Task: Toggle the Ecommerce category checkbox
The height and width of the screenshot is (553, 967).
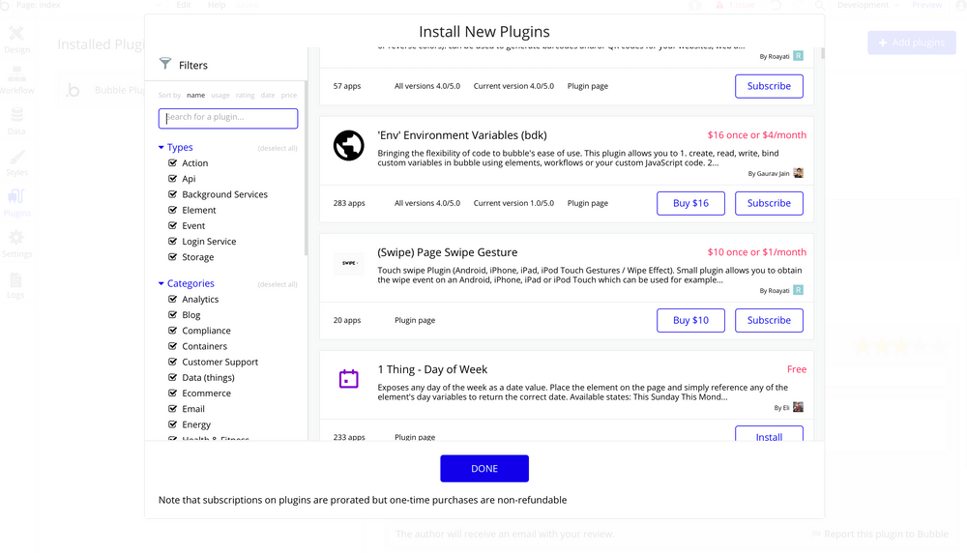Action: [x=173, y=393]
